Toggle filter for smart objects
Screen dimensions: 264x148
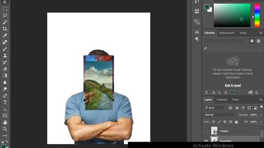[x=255, y=108]
